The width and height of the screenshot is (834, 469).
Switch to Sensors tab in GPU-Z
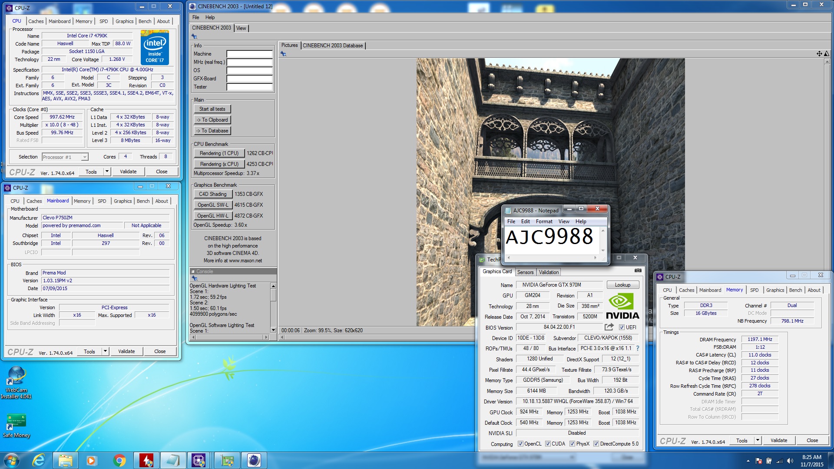pos(525,272)
